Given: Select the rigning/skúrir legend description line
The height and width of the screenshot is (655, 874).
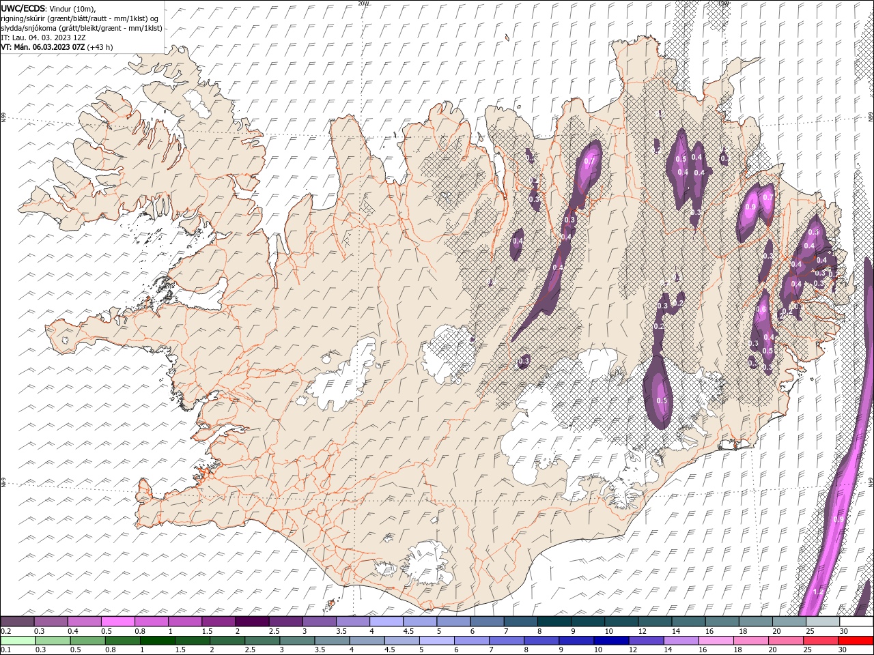Looking at the screenshot, I should [x=80, y=18].
